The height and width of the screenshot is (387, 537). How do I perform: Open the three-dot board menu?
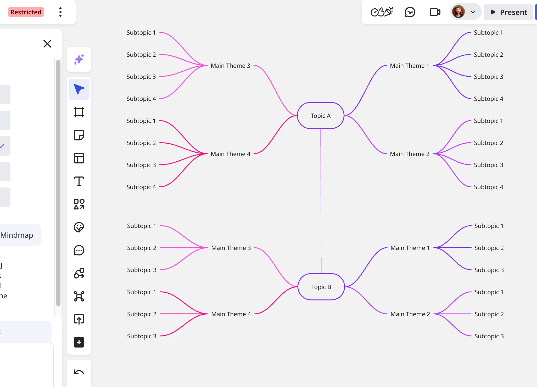click(x=60, y=12)
